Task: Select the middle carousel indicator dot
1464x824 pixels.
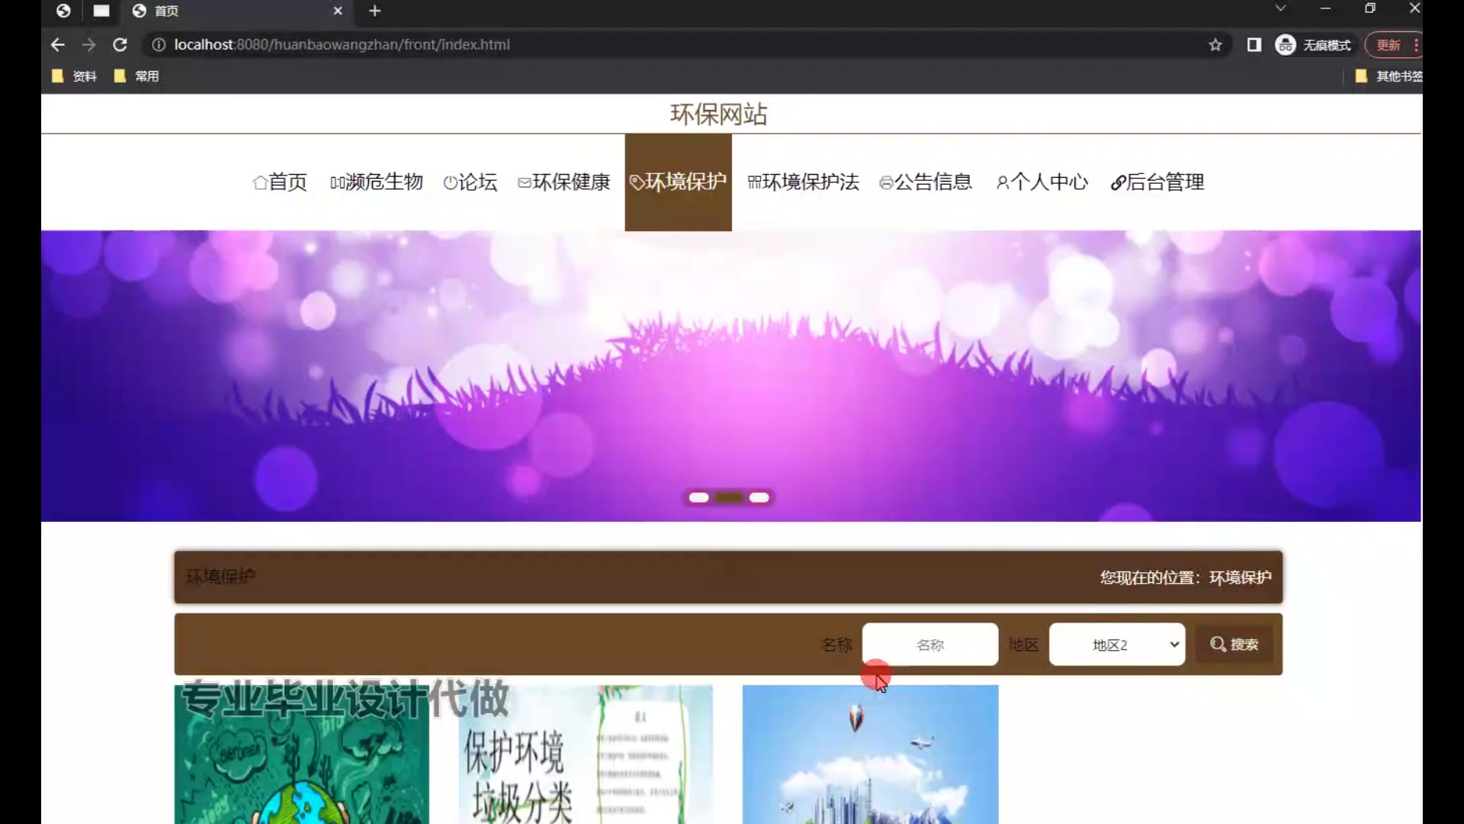Action: [729, 497]
